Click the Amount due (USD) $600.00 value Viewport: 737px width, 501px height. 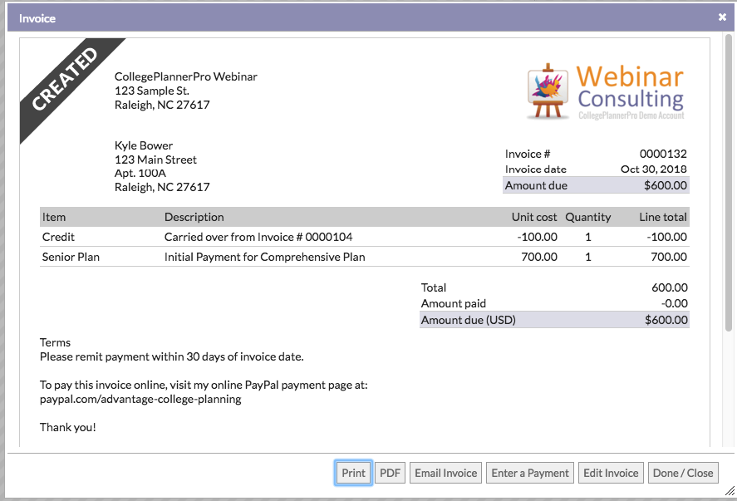coord(666,320)
